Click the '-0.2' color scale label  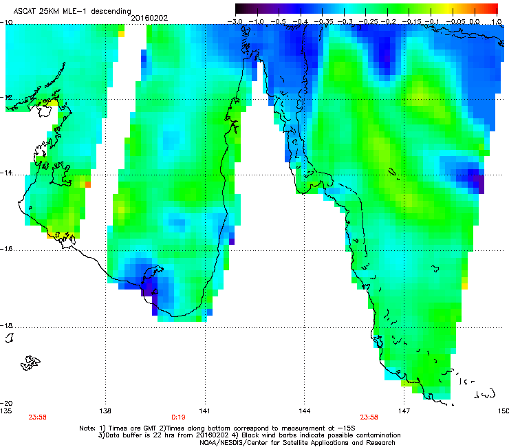(x=389, y=22)
